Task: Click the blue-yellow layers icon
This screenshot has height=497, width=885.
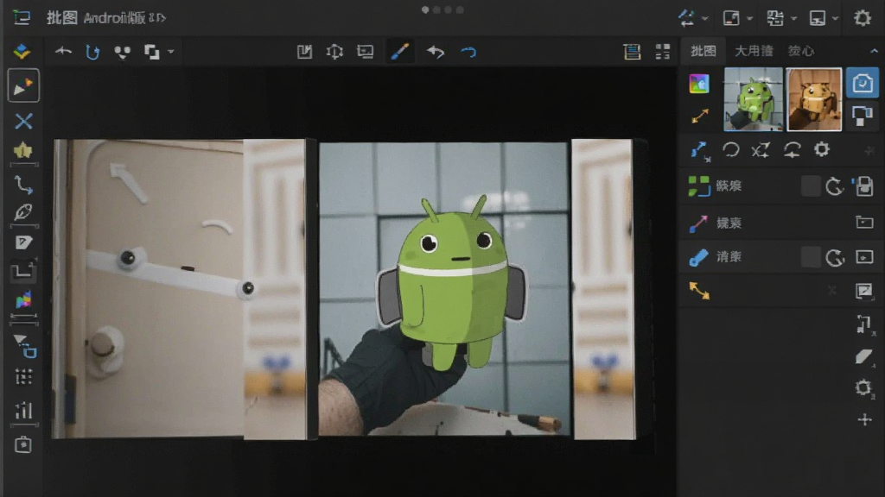Action: tap(22, 51)
